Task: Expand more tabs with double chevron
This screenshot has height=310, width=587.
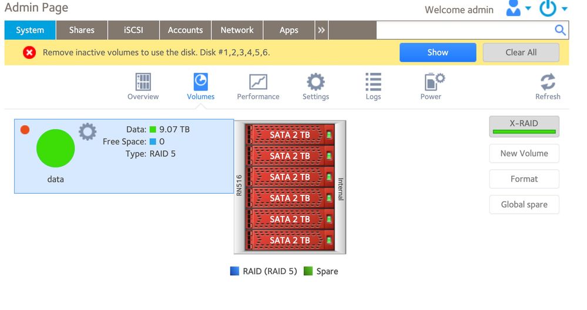Action: (x=321, y=30)
